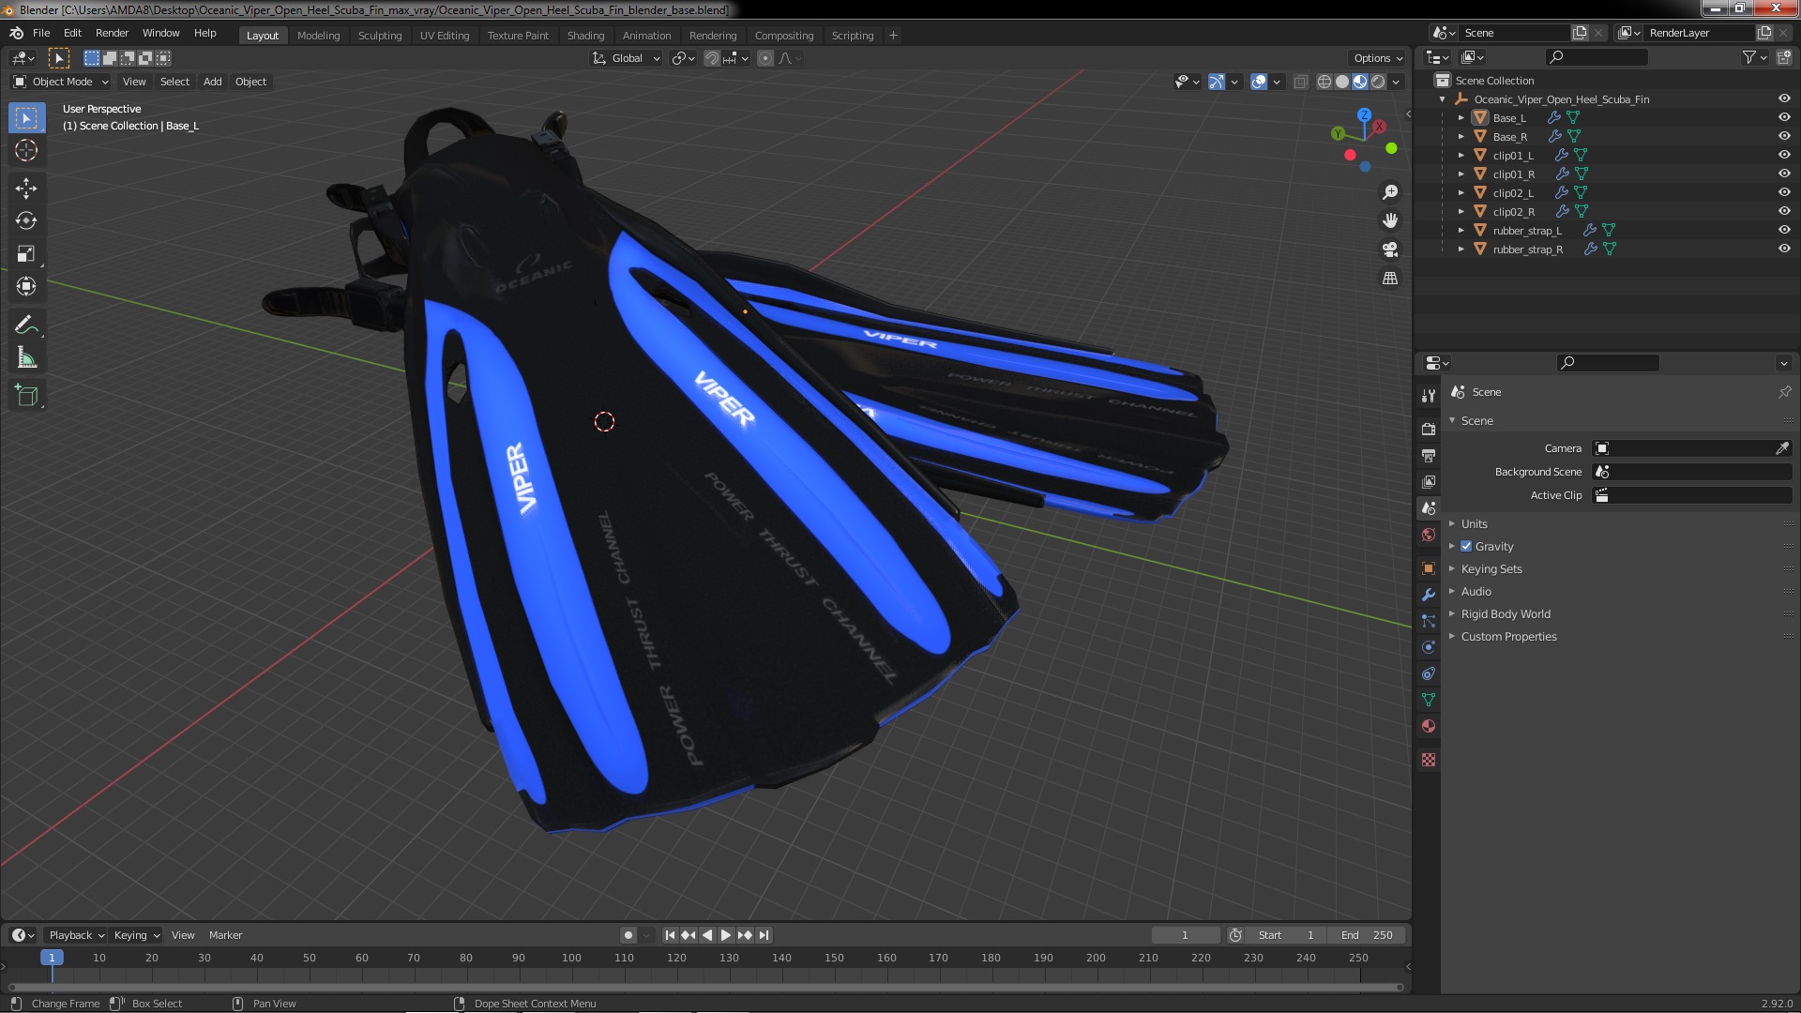Toggle the Gravity checkbox
Screen dimensions: 1801x1013
pyautogui.click(x=1466, y=546)
